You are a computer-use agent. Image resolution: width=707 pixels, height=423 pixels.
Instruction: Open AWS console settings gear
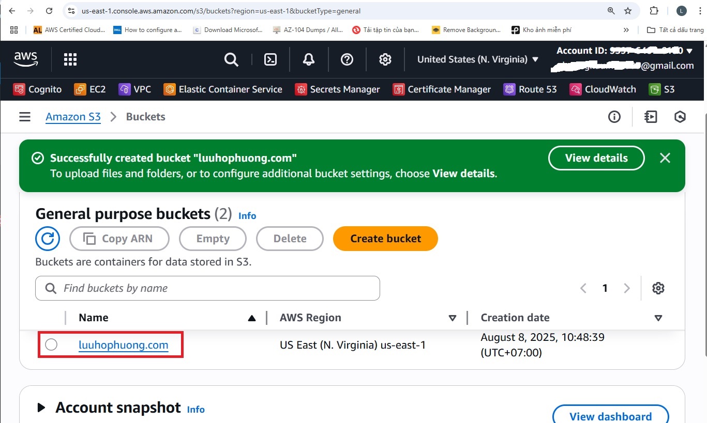[385, 59]
